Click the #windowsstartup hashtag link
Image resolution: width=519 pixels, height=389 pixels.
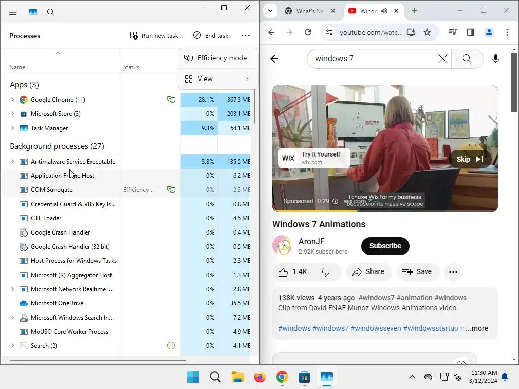pyautogui.click(x=430, y=328)
